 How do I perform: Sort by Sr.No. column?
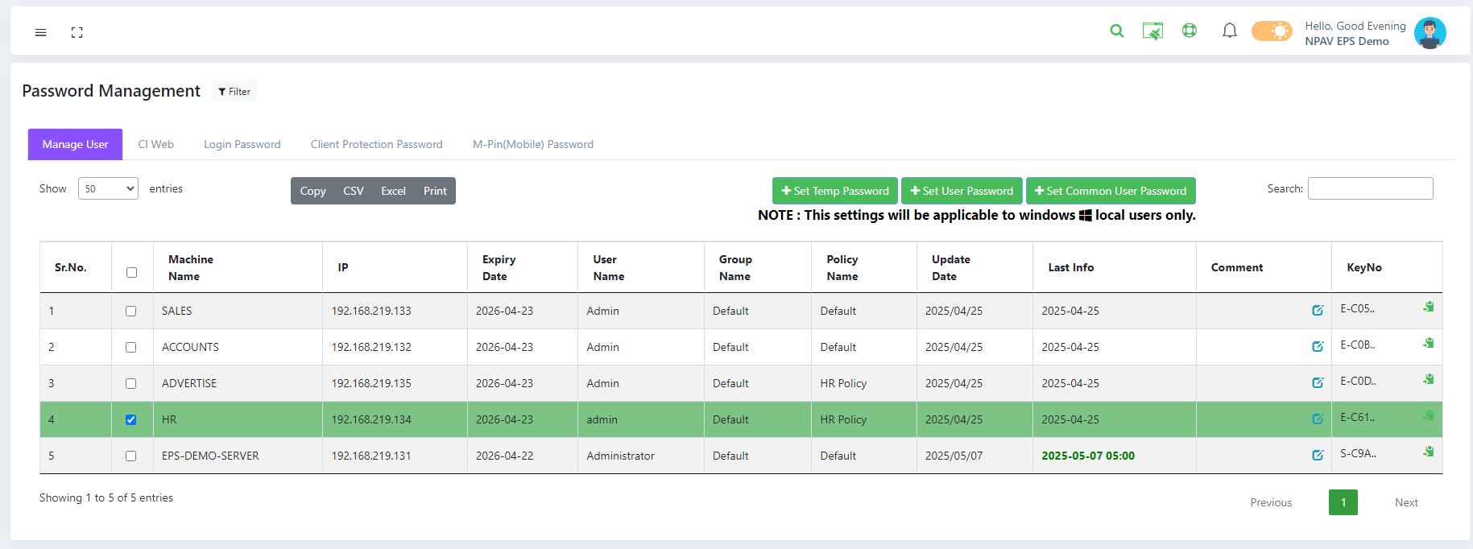point(76,267)
